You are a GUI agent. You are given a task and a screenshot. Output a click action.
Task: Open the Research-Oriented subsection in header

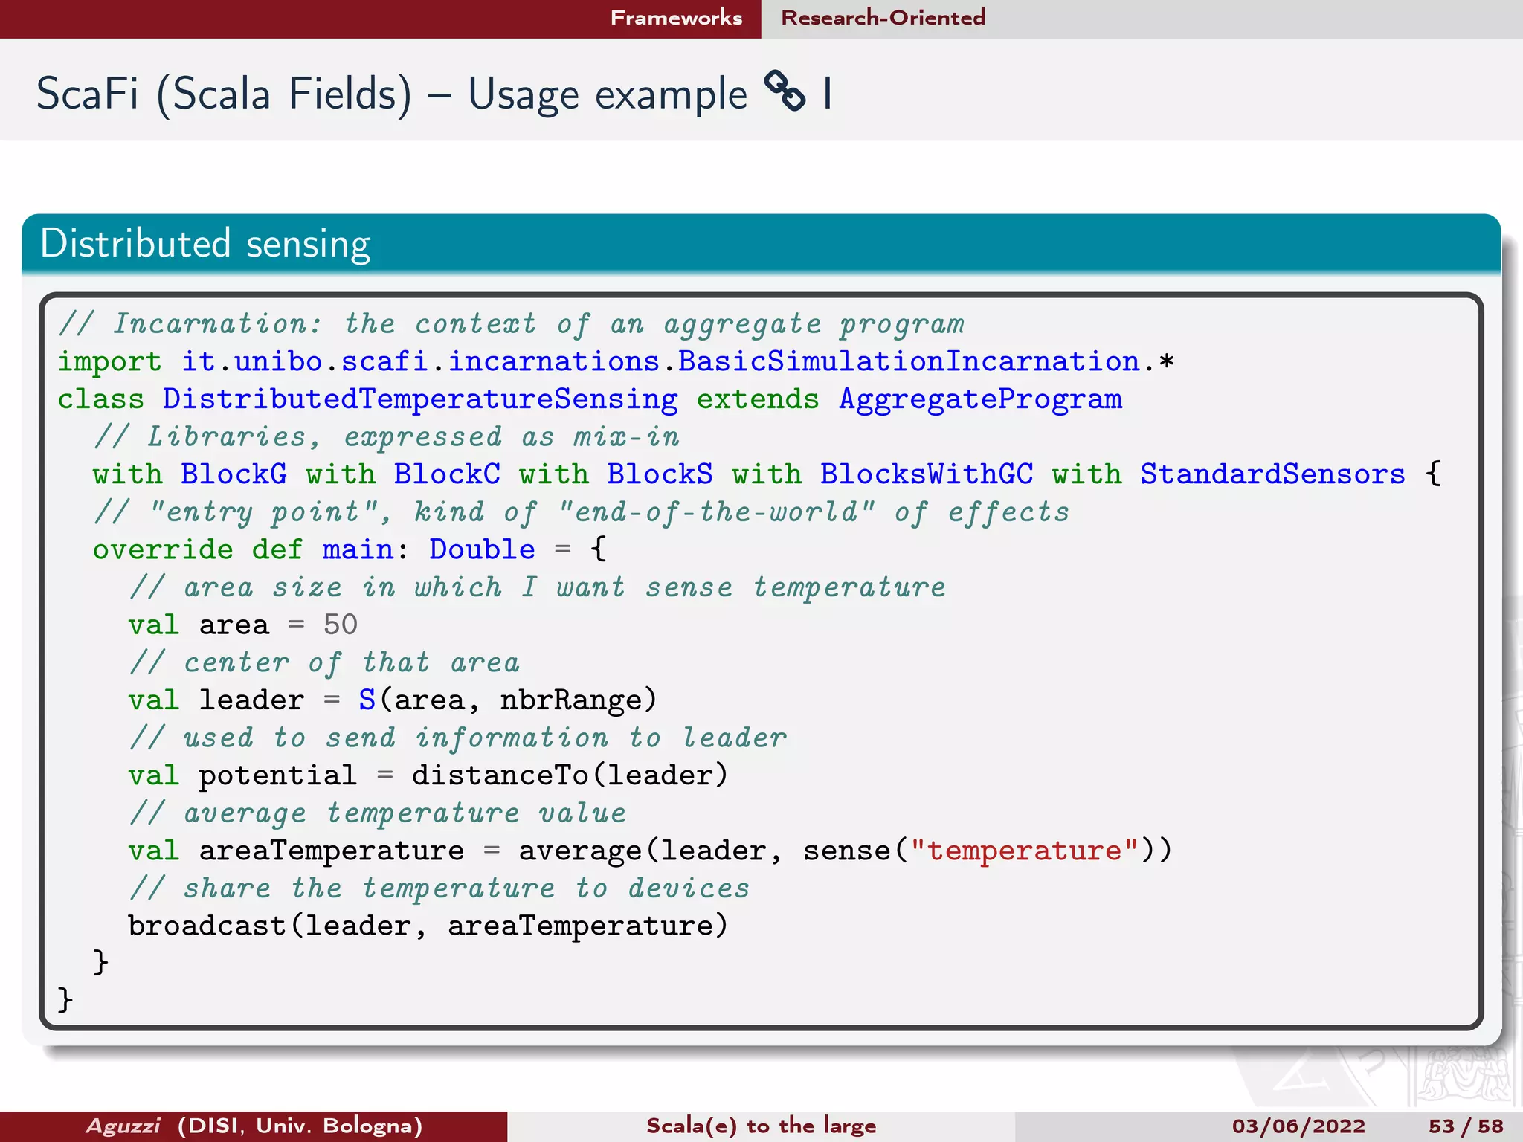pos(883,17)
